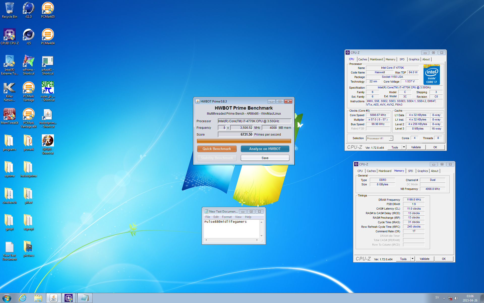
Task: Click the Notepad text area with Pulse88@midlifegamers
Action: (232, 229)
